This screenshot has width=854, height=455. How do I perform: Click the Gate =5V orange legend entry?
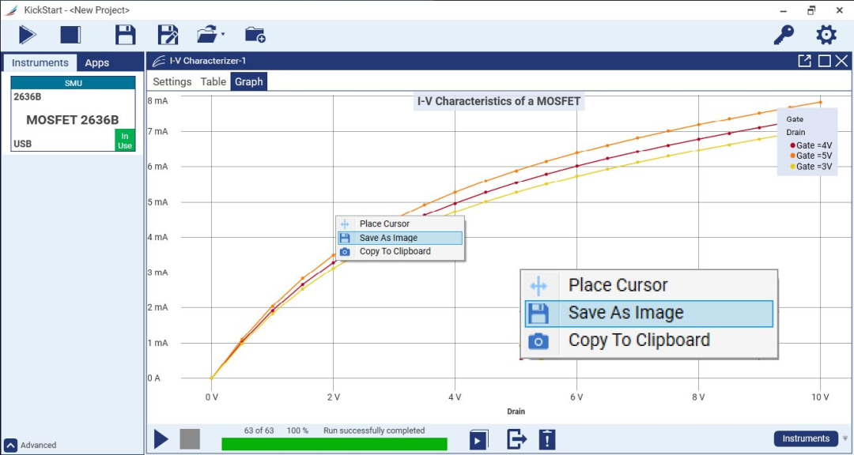click(814, 156)
